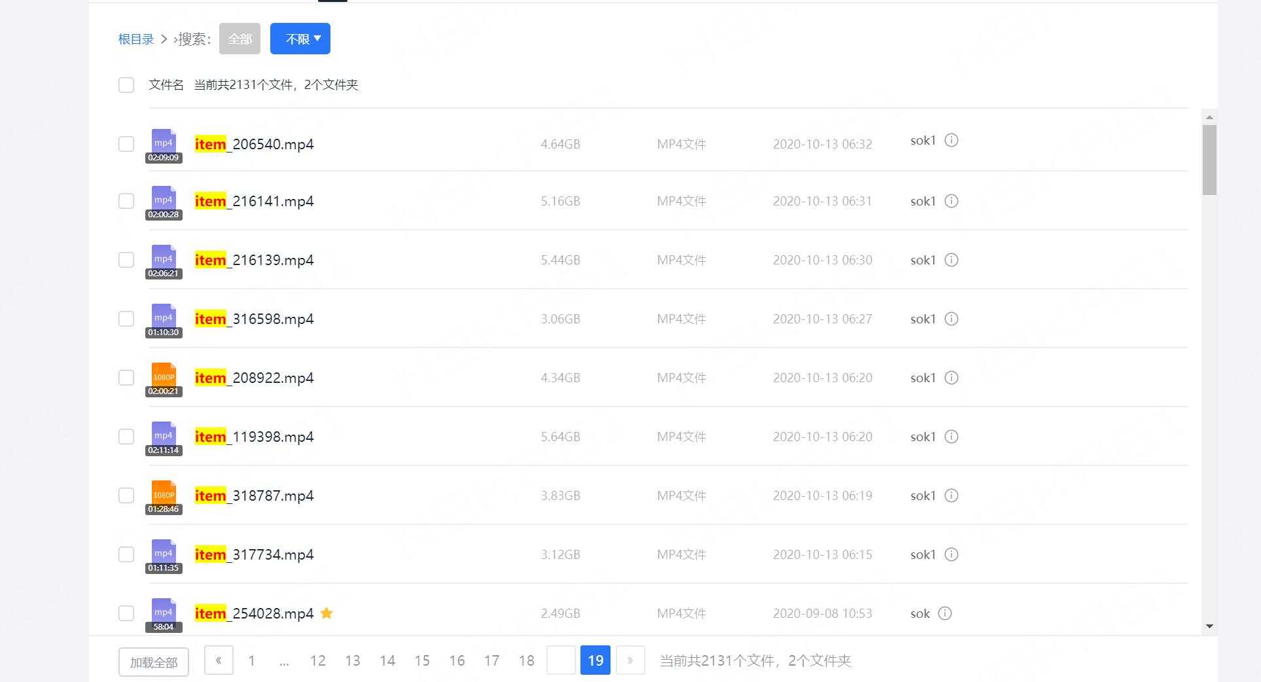This screenshot has height=682, width=1261.
Task: Toggle the select-all checkbox next to 文件名
Action: click(x=126, y=85)
